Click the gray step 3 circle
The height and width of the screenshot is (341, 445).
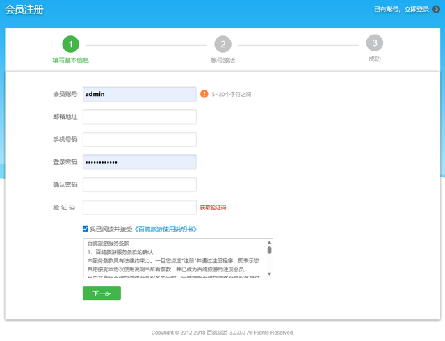[x=375, y=43]
